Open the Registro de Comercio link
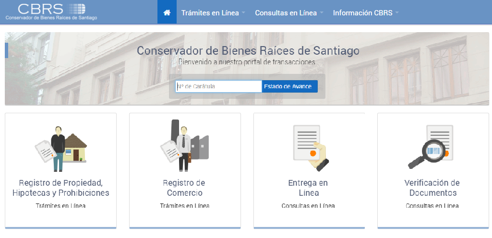The height and width of the screenshot is (238, 492). tap(184, 188)
